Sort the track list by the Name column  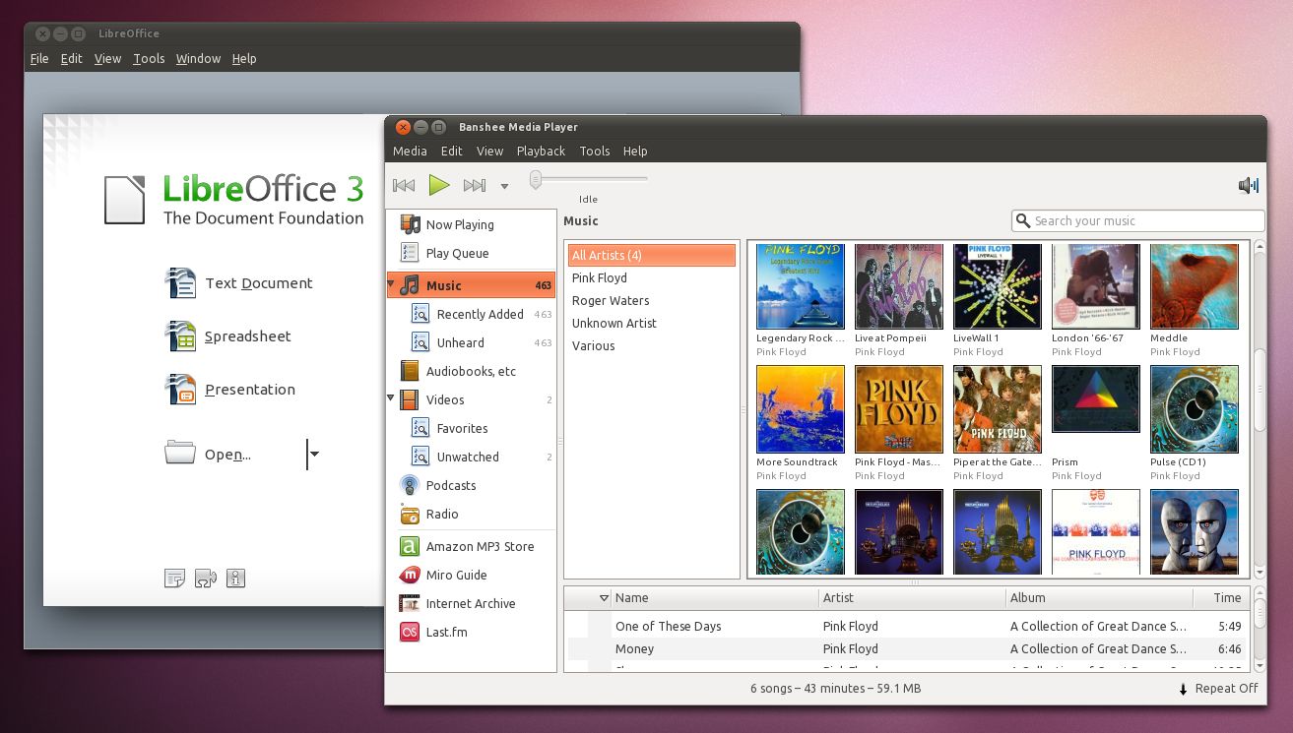[x=714, y=597]
